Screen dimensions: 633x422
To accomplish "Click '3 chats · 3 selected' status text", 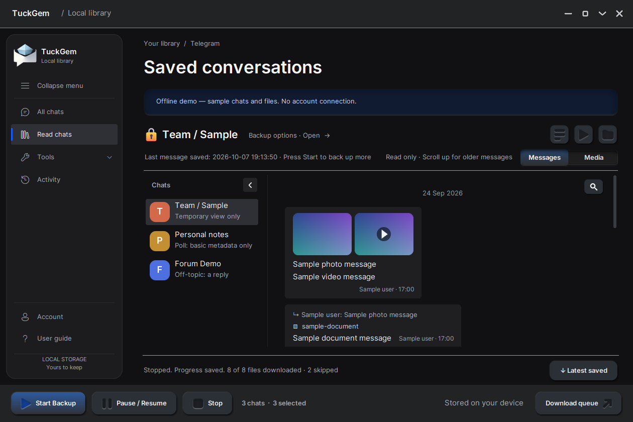I will pyautogui.click(x=274, y=403).
